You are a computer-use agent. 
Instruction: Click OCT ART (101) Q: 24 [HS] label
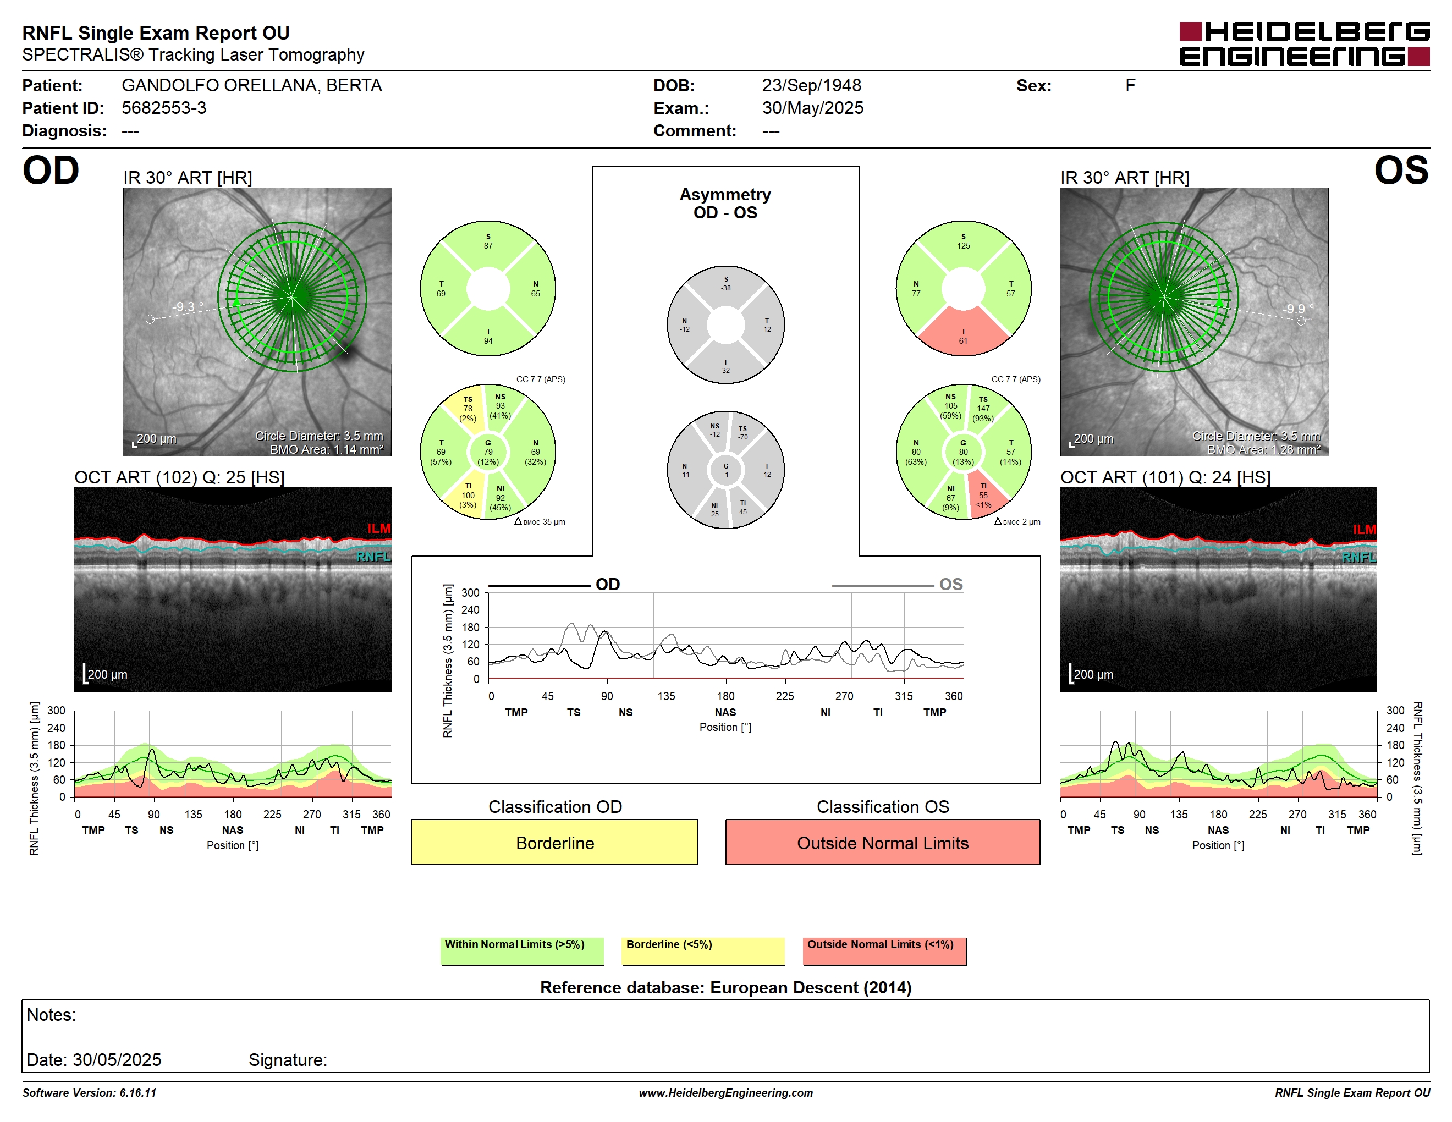[1165, 477]
